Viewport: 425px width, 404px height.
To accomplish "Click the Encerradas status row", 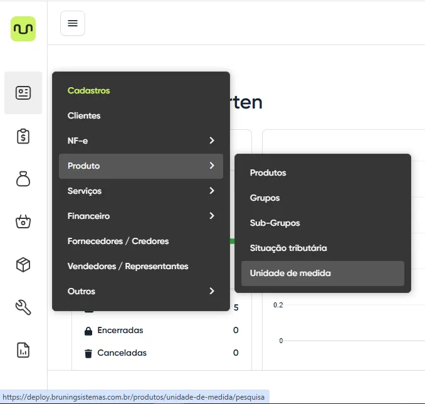I will click(x=120, y=330).
